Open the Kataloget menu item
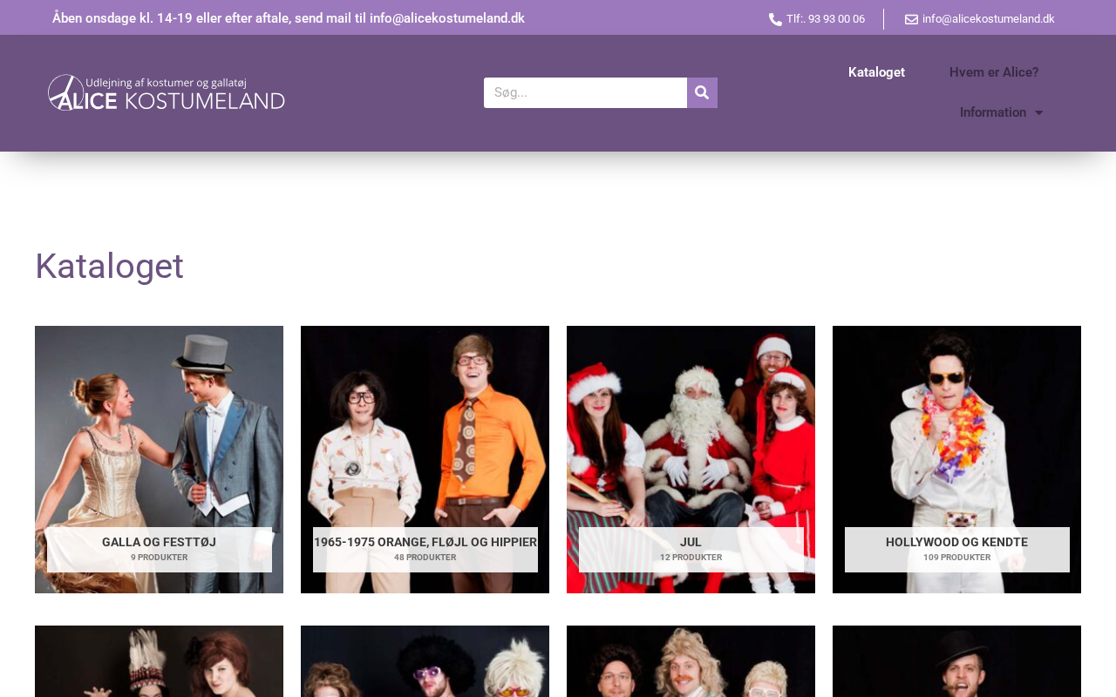 (876, 72)
